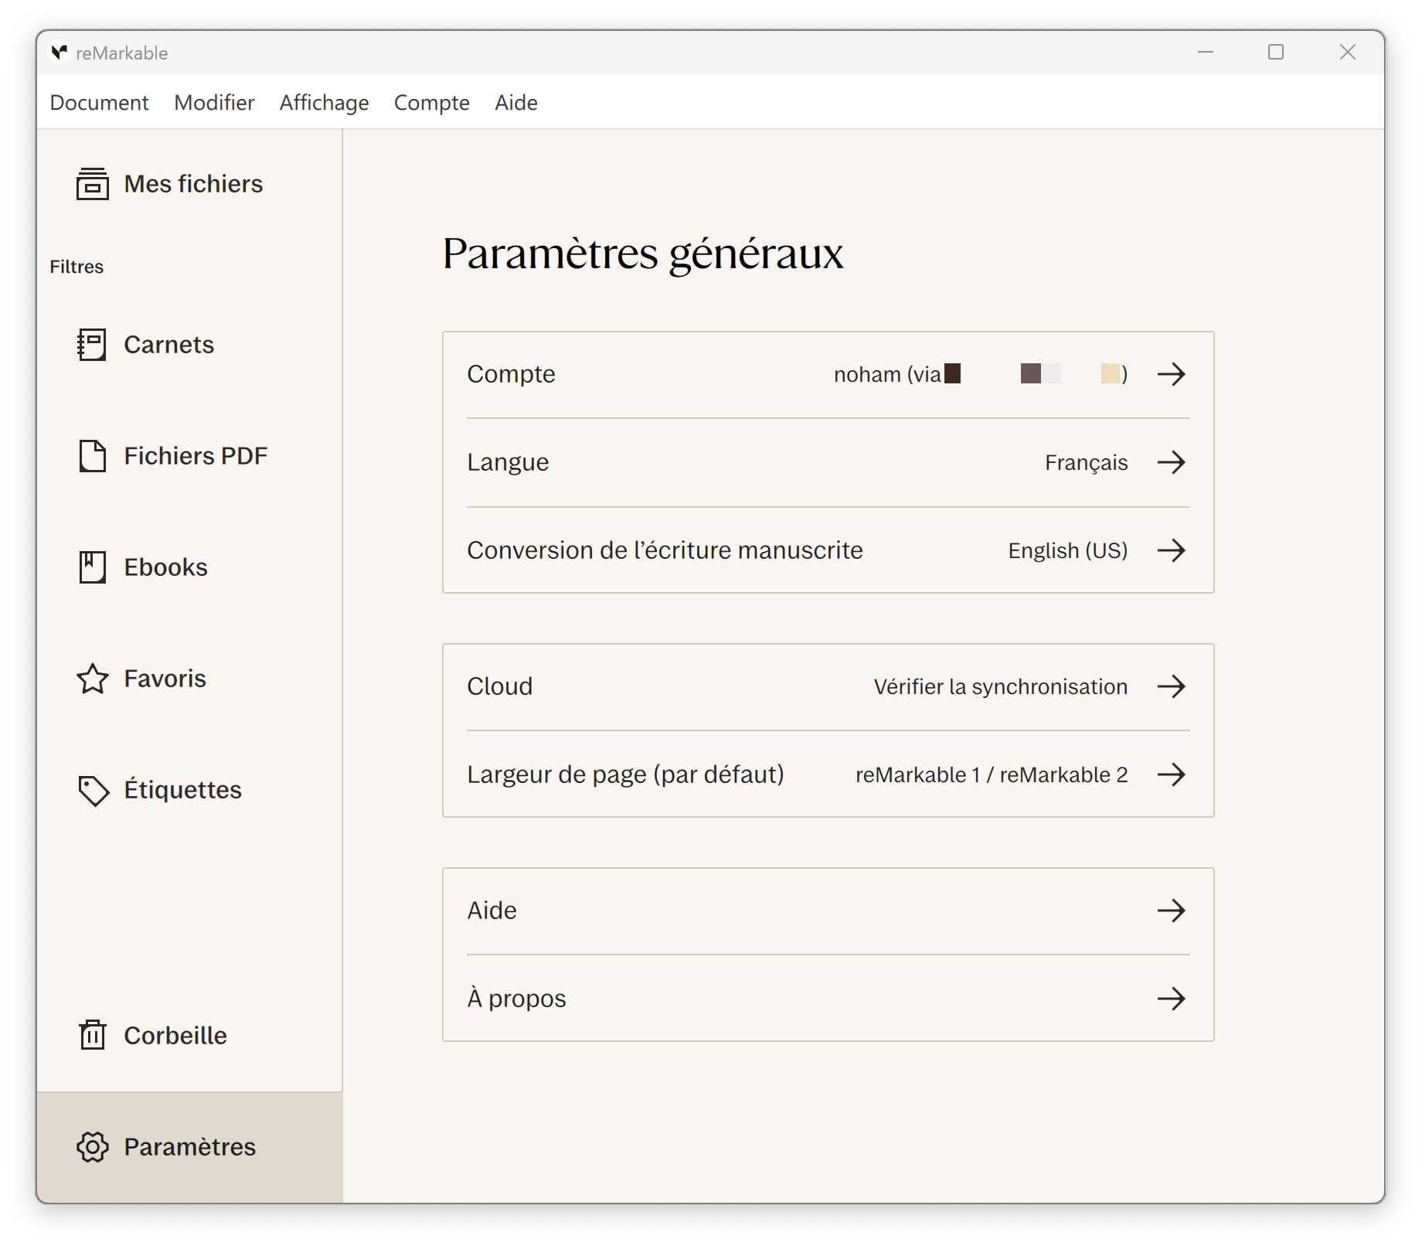The image size is (1422, 1246).
Task: Click Vérifier la synchronisation
Action: click(1000, 686)
